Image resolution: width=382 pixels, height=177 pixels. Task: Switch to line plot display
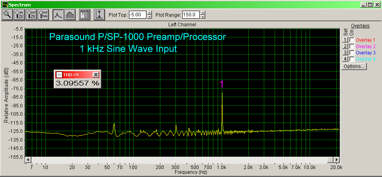(58, 15)
